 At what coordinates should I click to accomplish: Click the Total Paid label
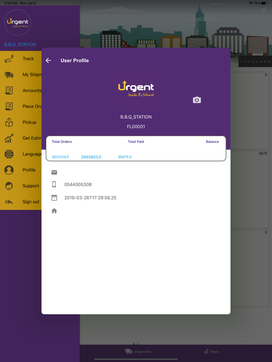coord(136,142)
